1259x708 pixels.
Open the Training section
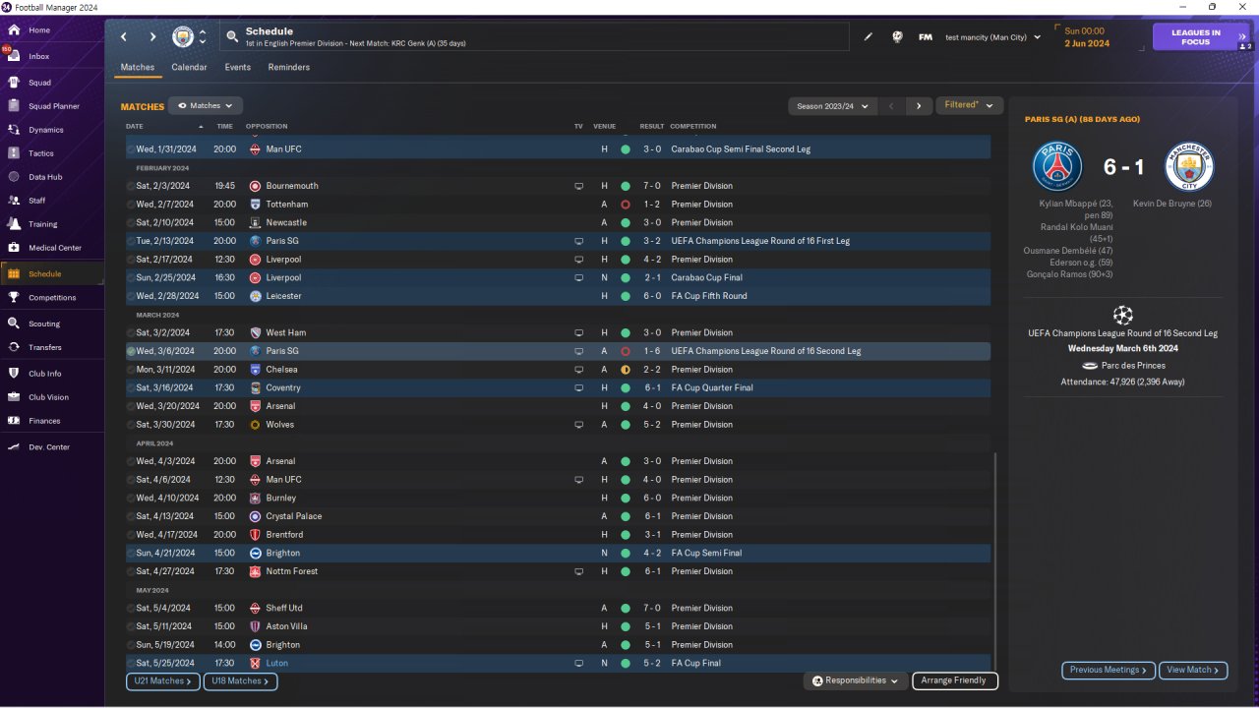point(42,224)
